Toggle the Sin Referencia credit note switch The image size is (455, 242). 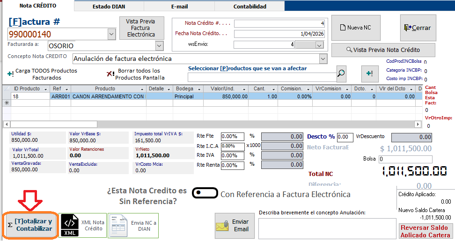(x=205, y=193)
